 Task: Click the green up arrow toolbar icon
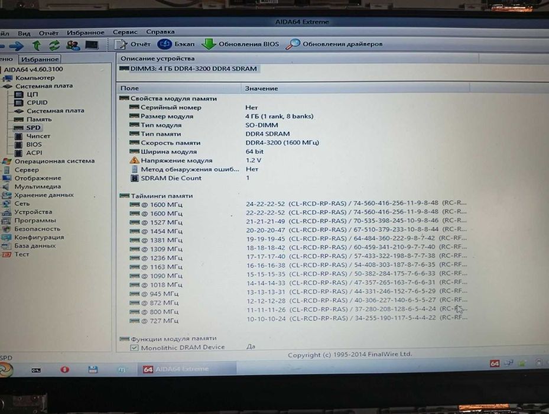click(37, 45)
